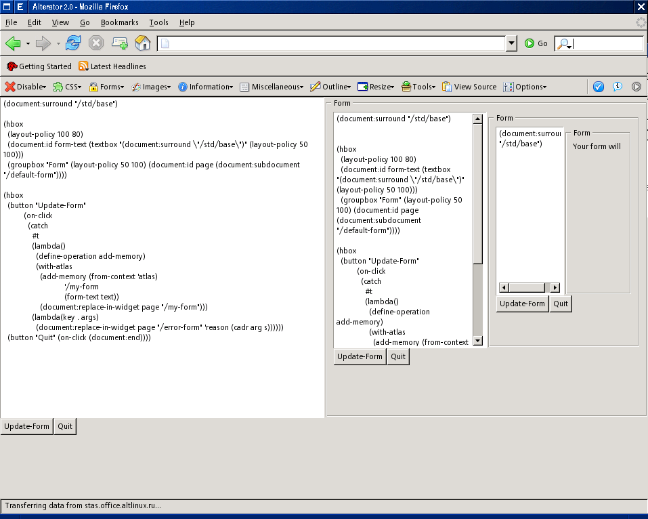The image size is (648, 519).
Task: Click Quit button in the innermost form
Action: pyautogui.click(x=561, y=304)
